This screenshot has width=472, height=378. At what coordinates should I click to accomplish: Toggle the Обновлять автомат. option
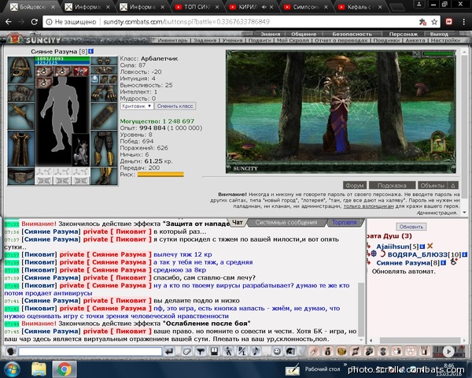coord(404,271)
